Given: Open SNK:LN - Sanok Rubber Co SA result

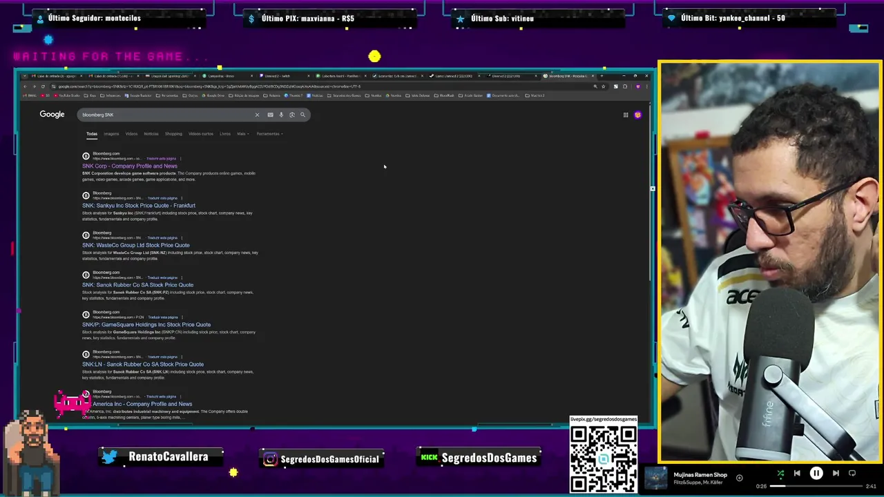Looking at the screenshot, I should tap(143, 364).
